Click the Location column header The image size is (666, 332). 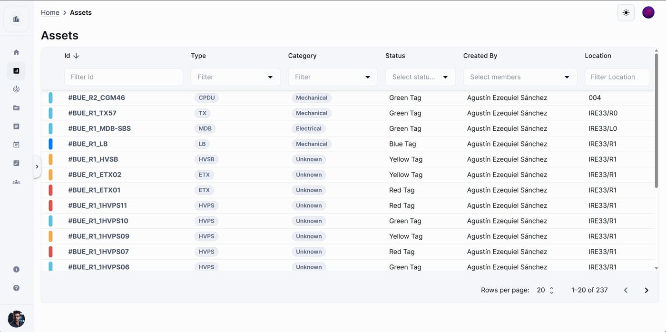coord(597,56)
